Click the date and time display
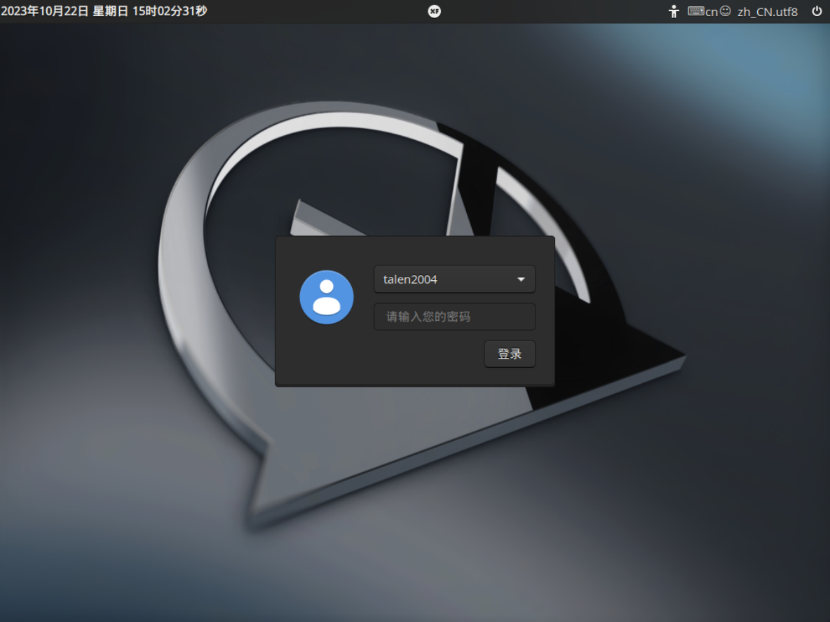This screenshot has width=830, height=622. (104, 11)
